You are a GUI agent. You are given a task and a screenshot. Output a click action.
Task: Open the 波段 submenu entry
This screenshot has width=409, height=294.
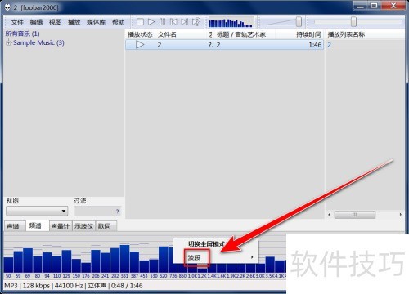click(x=215, y=257)
